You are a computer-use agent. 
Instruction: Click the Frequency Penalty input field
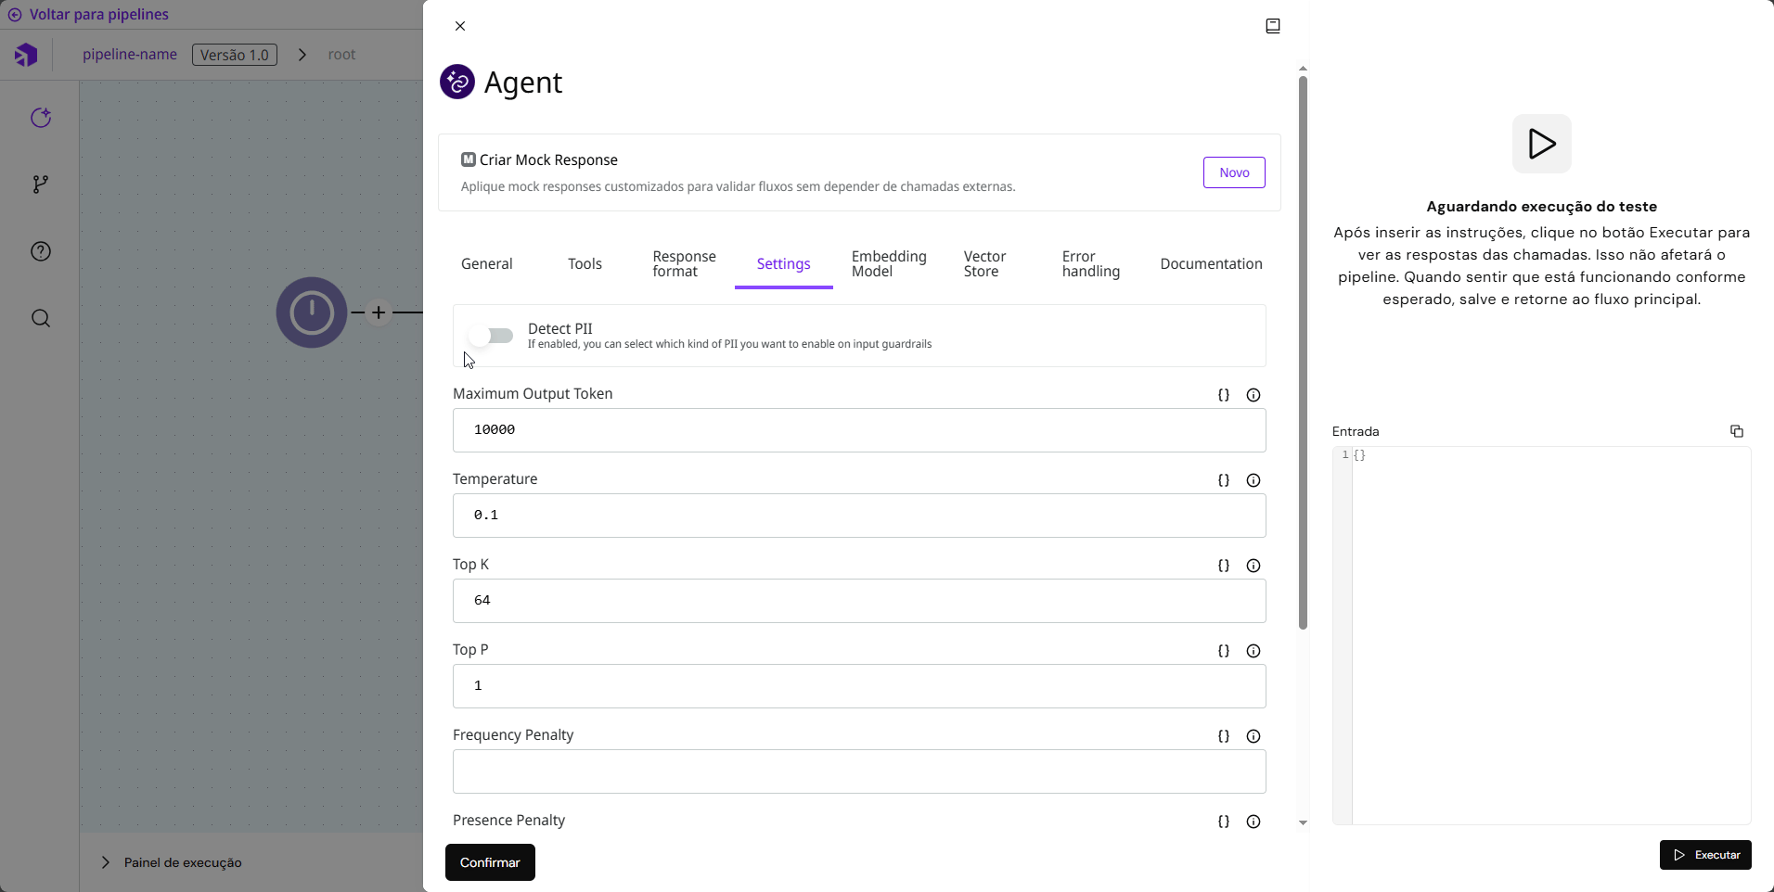859,771
